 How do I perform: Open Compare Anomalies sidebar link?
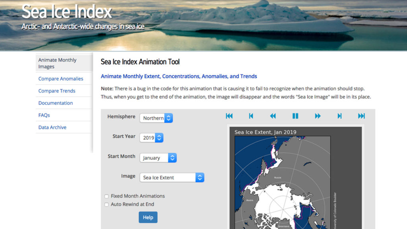61,79
